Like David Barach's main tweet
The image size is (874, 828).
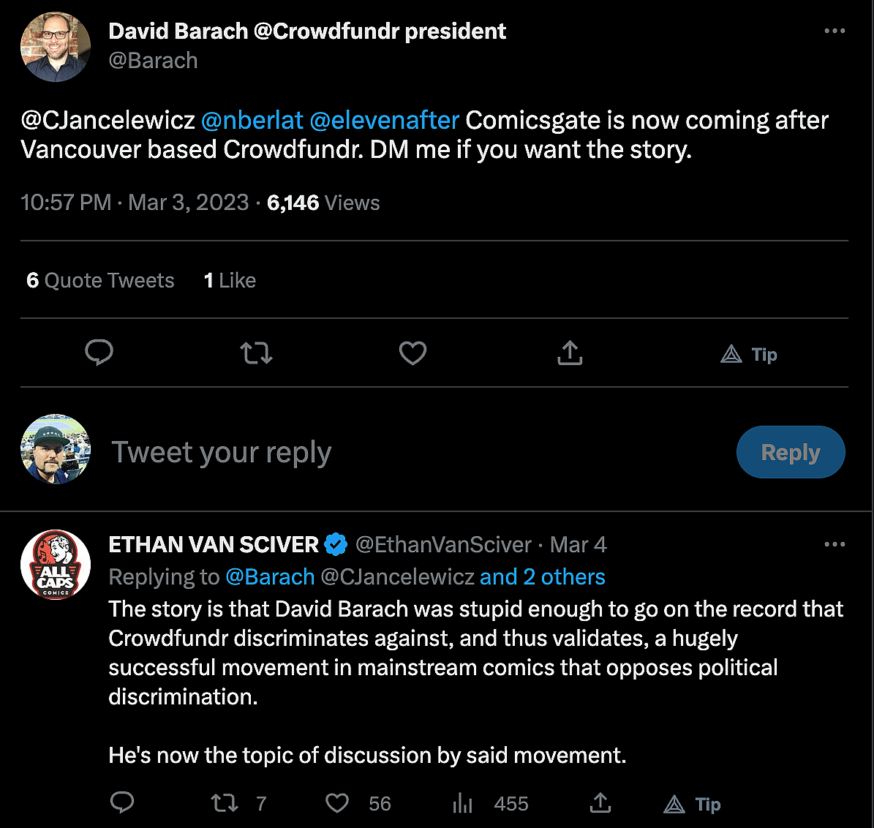pos(412,354)
